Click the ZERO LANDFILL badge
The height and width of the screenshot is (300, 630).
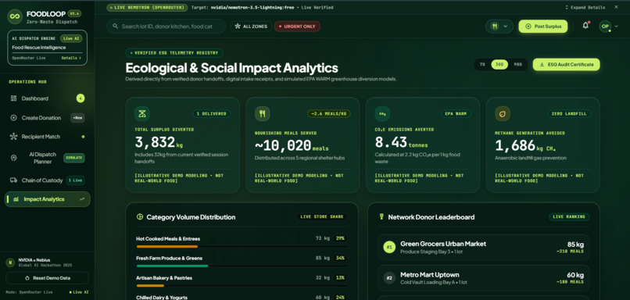[x=569, y=113]
